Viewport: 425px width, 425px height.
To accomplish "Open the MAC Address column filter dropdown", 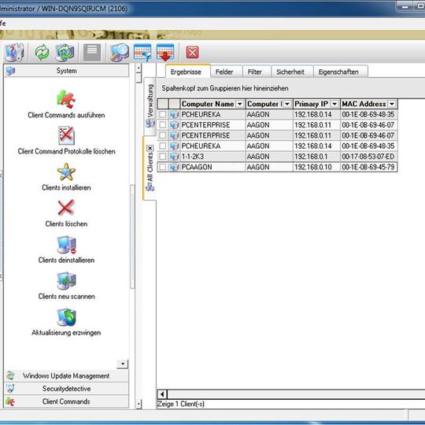I will [x=392, y=104].
